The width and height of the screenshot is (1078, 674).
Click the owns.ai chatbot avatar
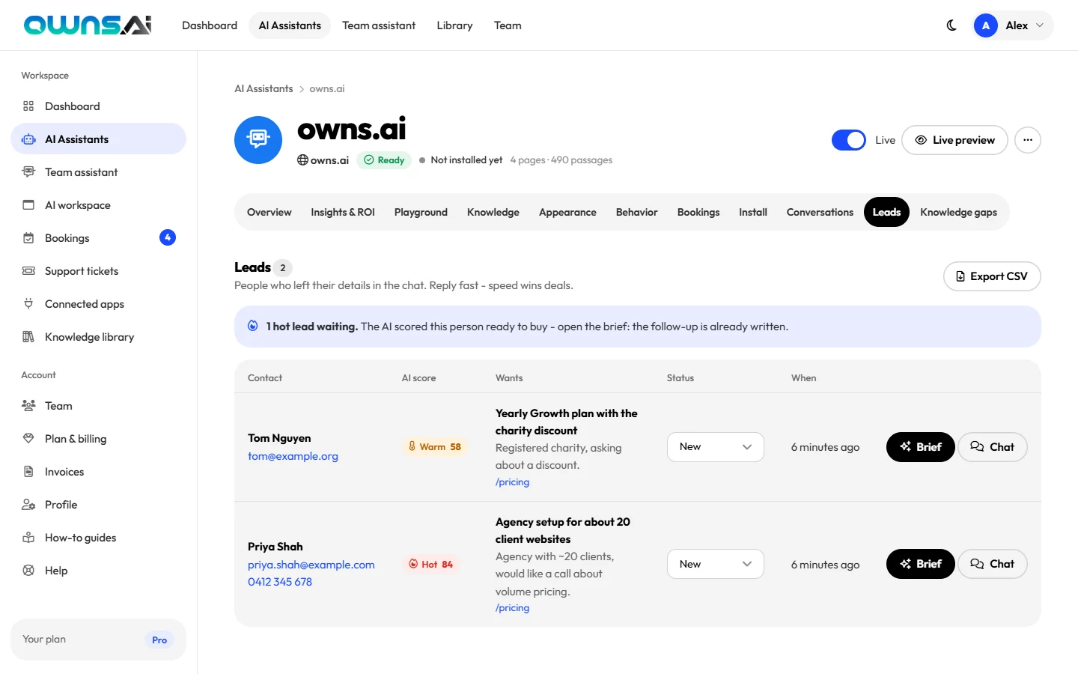pos(258,140)
